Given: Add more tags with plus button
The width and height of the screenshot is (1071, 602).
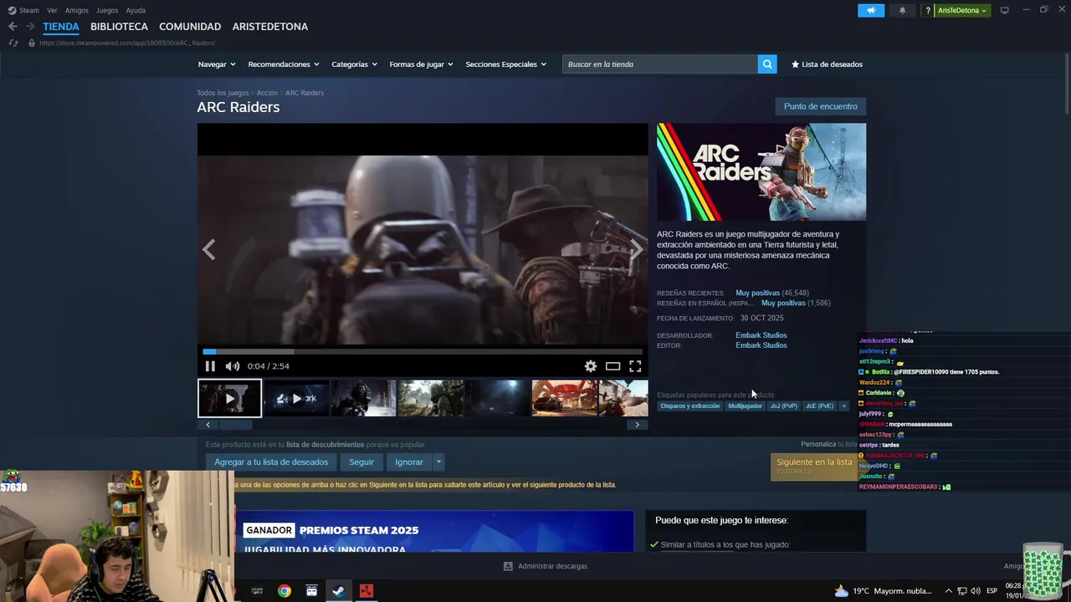Looking at the screenshot, I should point(843,406).
